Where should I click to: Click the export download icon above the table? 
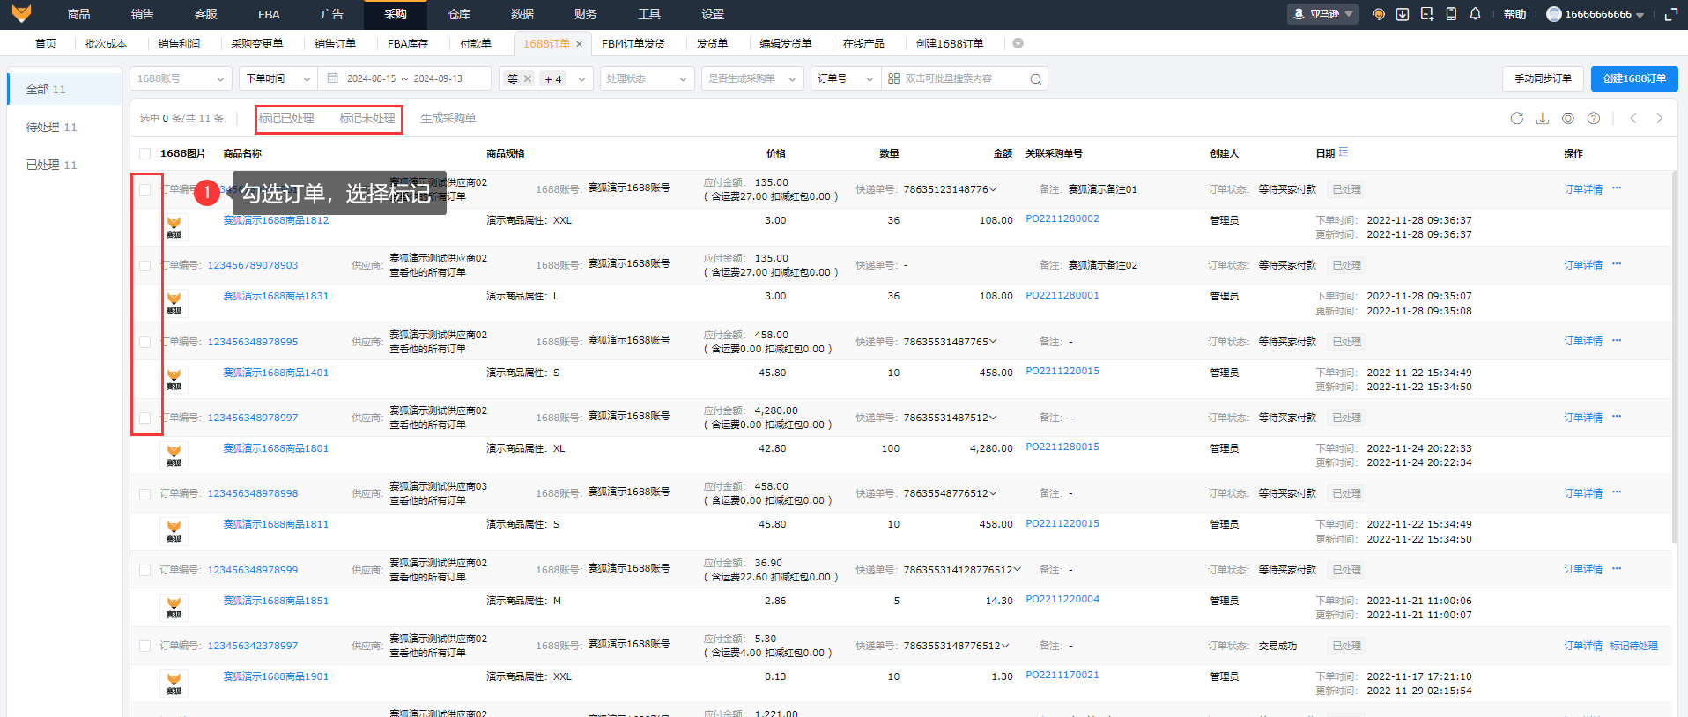(x=1542, y=118)
